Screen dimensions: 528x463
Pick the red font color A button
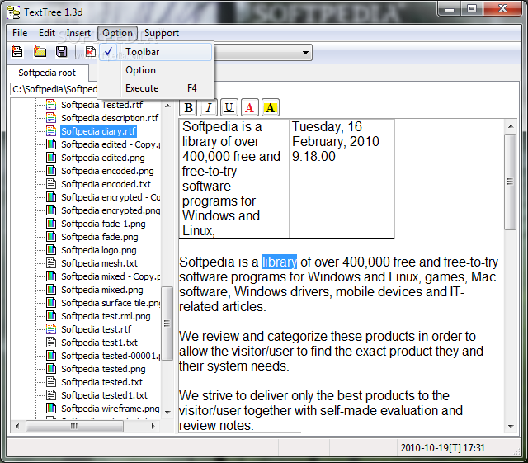click(x=249, y=108)
